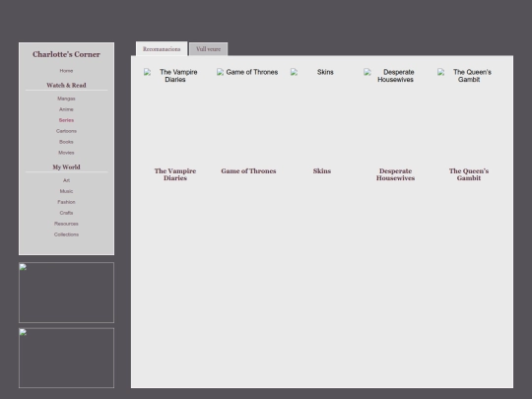Image resolution: width=532 pixels, height=399 pixels.
Task: Open the Fashion page
Action: click(66, 202)
